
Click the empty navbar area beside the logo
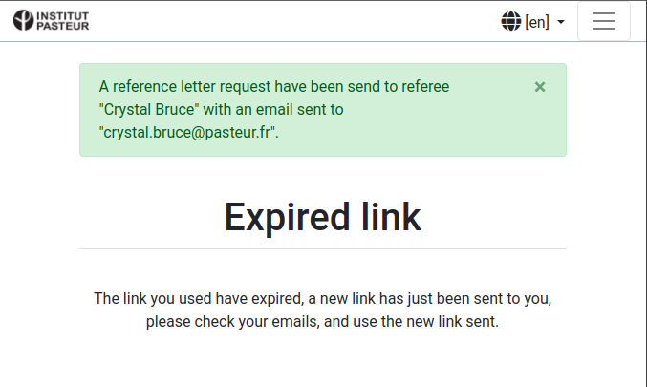[287, 21]
